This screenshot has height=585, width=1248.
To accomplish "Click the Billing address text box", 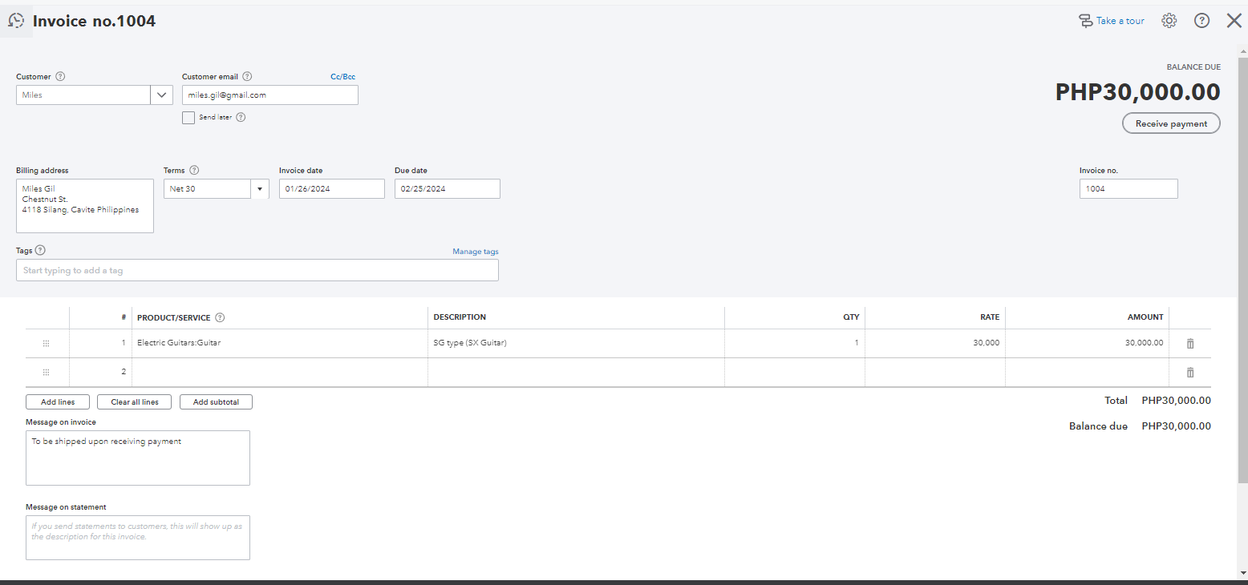I will tap(85, 206).
